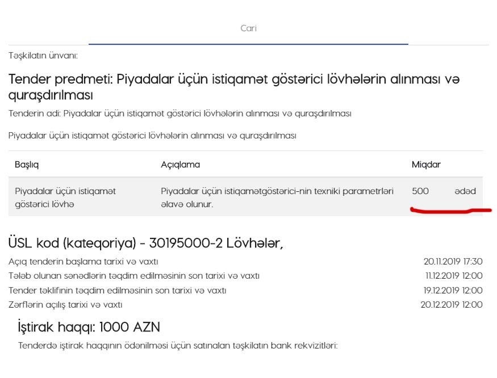This screenshot has width=497, height=378.
Task: Click the Təşkilatın ünvanı label
Action: click(43, 56)
